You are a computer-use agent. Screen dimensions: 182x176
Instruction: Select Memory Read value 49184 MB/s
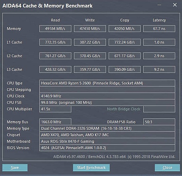pos(55,29)
